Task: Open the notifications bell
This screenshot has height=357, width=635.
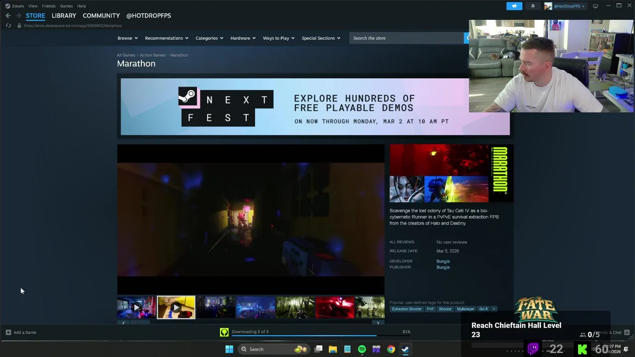Action: (x=533, y=6)
